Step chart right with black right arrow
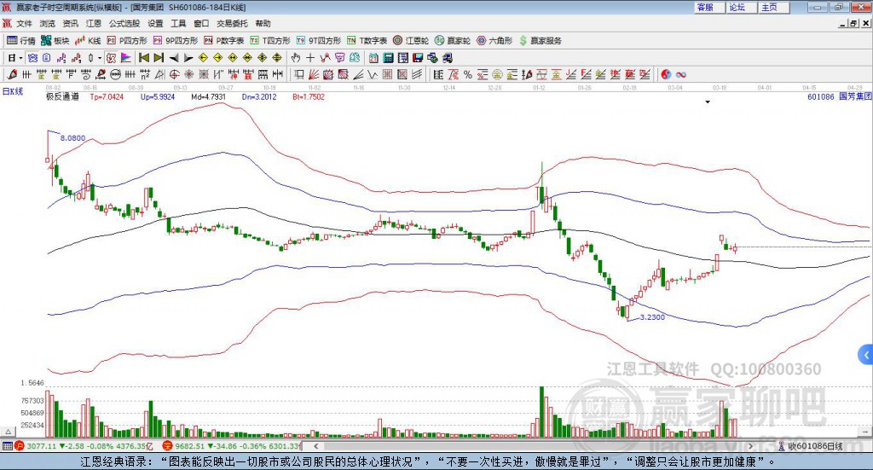 188,58
